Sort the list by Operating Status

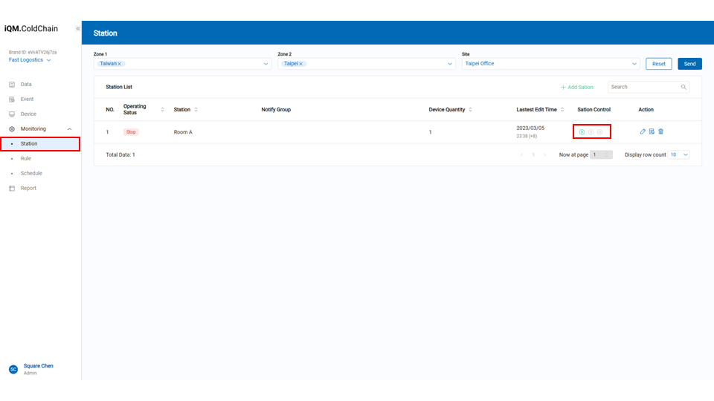[x=162, y=109]
